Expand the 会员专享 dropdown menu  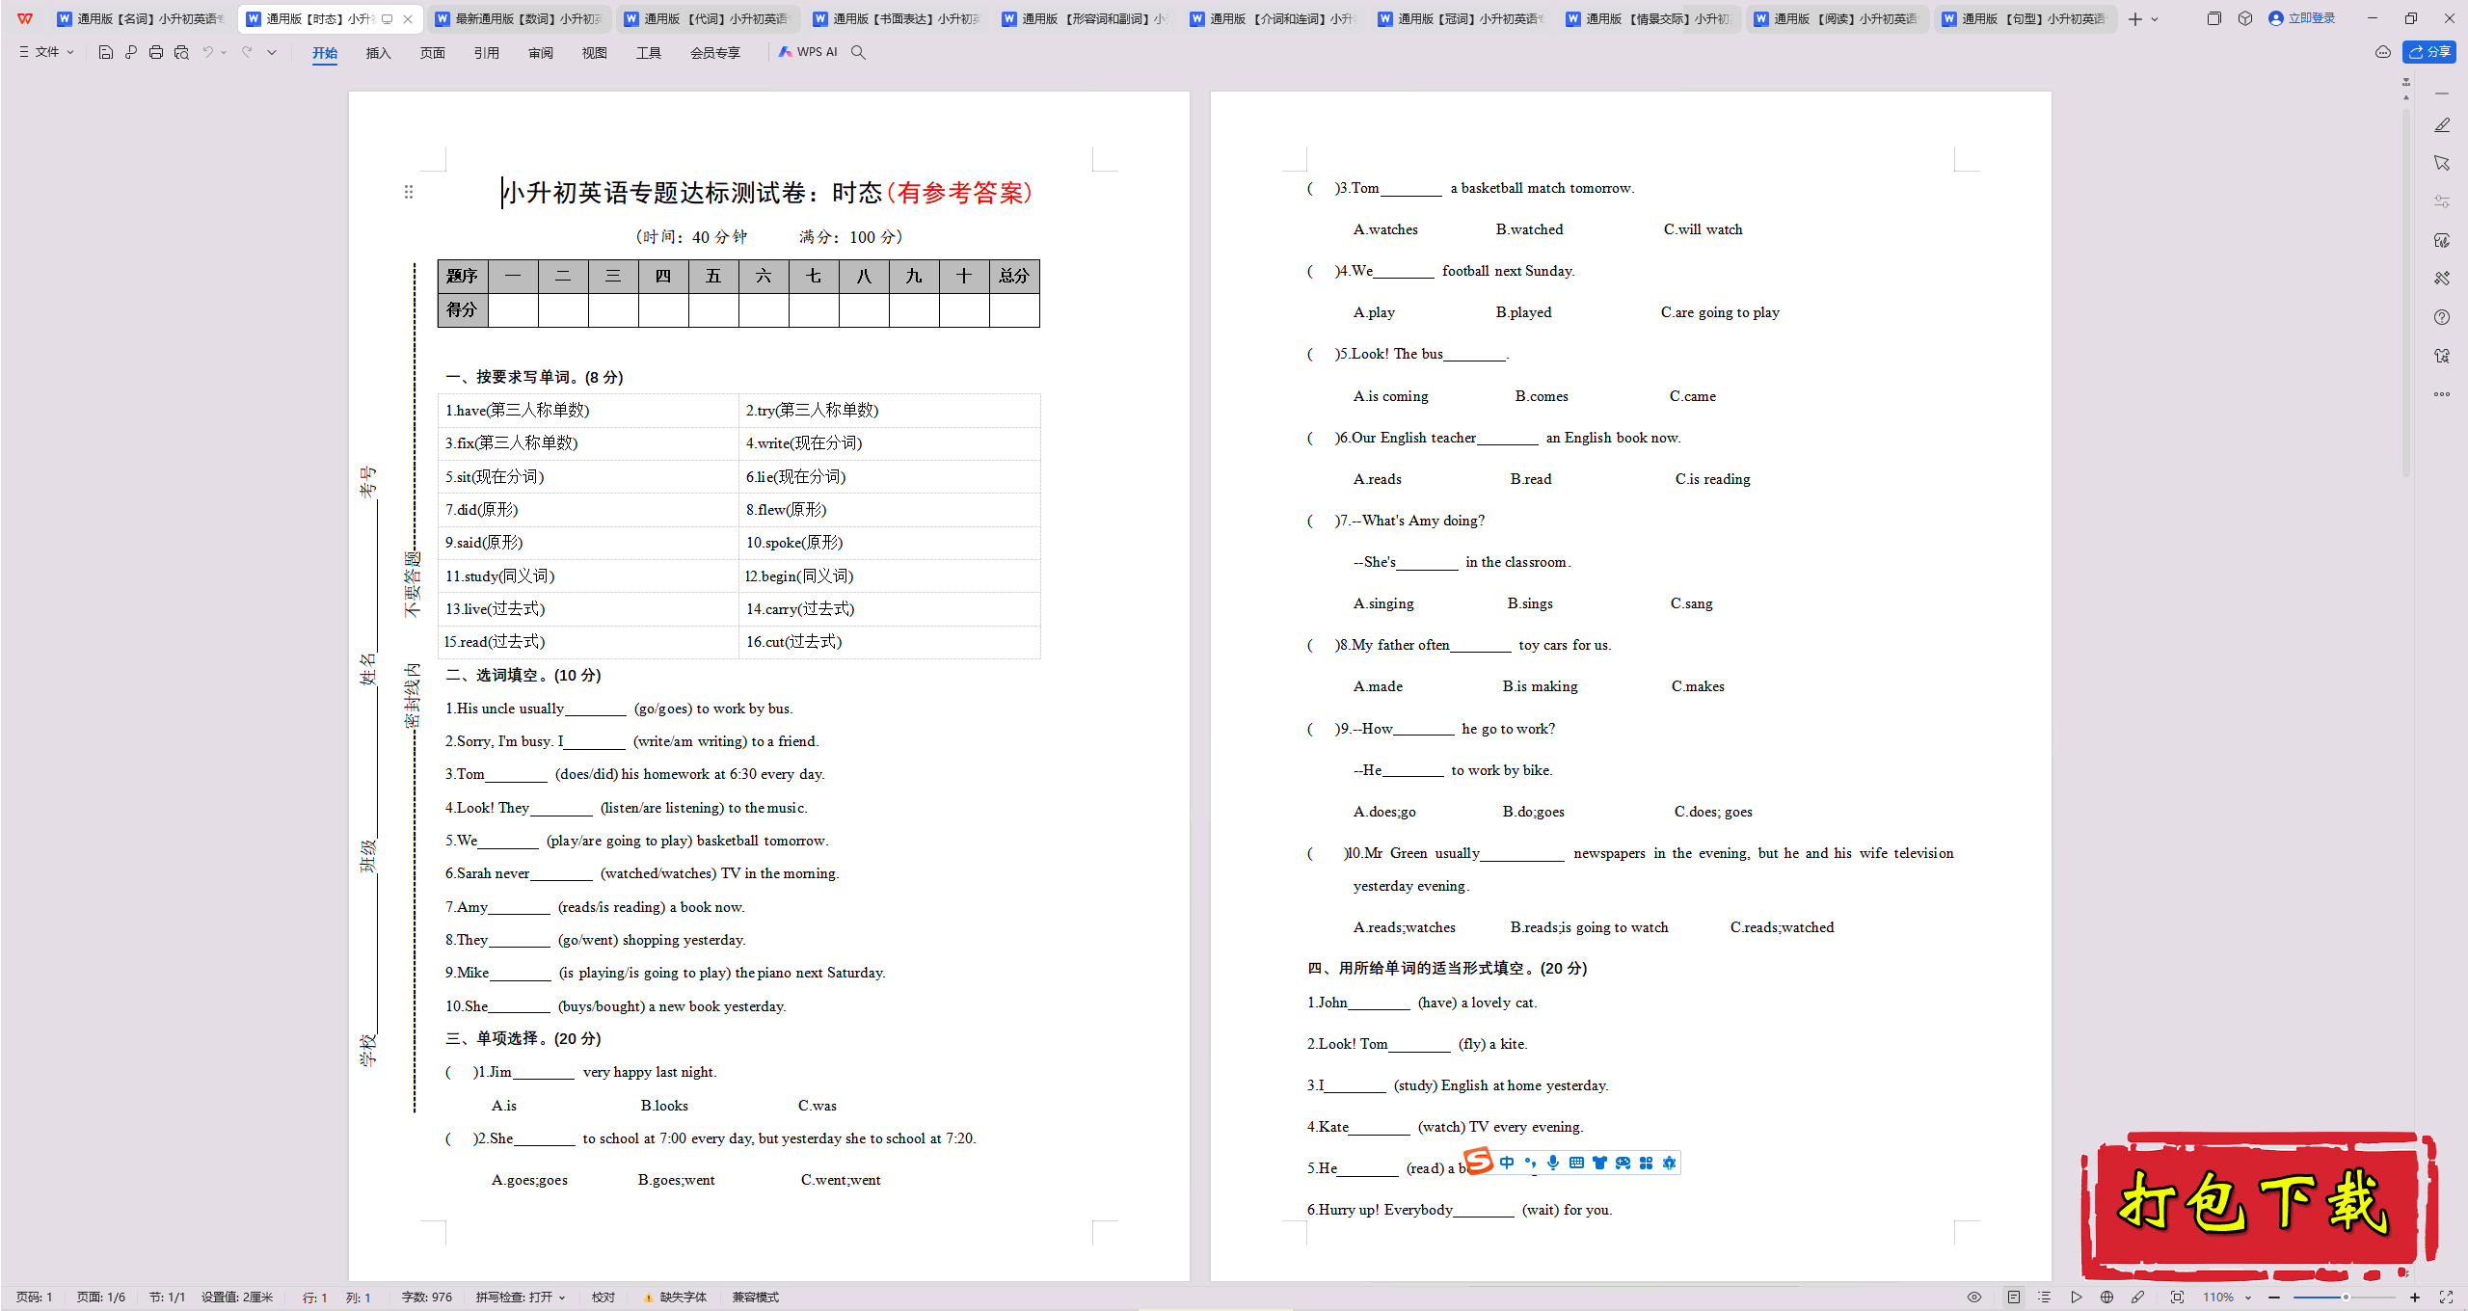(x=715, y=52)
